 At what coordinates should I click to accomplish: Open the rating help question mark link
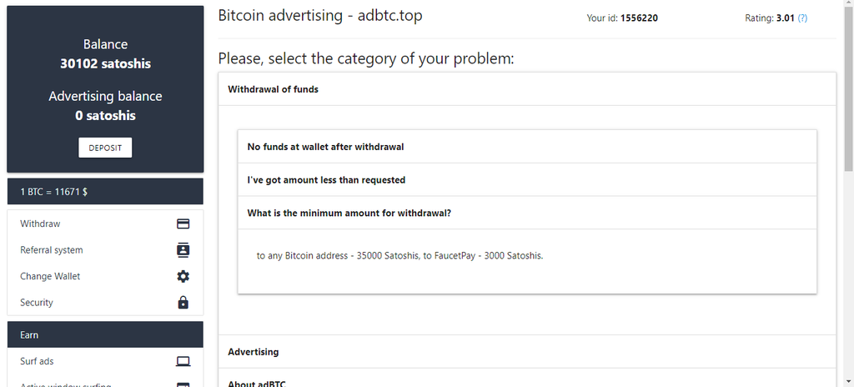click(802, 18)
